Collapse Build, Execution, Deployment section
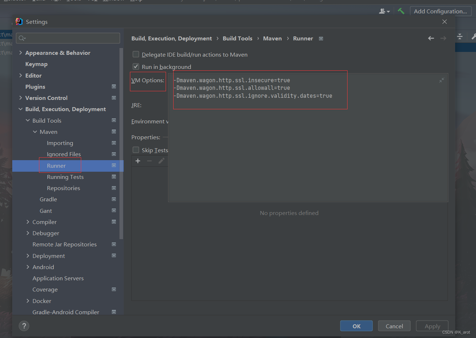This screenshot has height=338, width=476. [21, 109]
